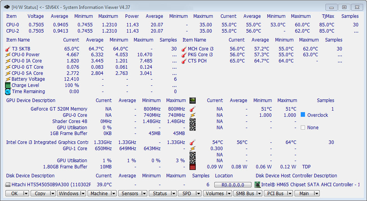Click the GPU-0 Core voltage lightning icon
The image size is (367, 201).
click(192, 115)
